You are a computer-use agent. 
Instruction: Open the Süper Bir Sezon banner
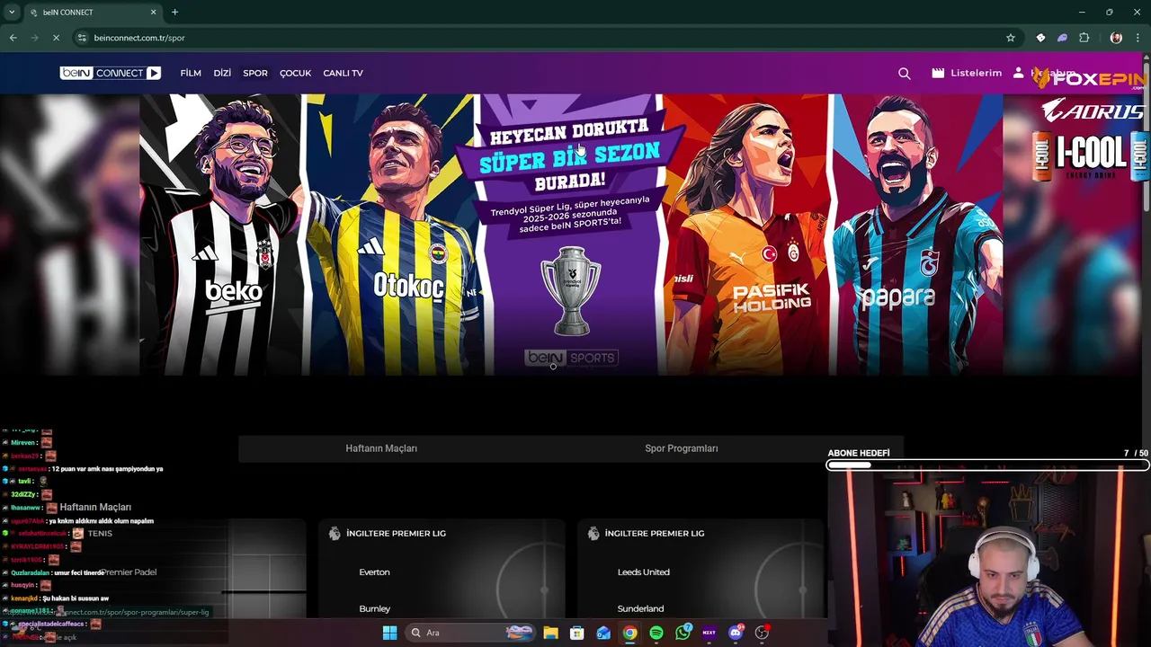click(x=571, y=234)
